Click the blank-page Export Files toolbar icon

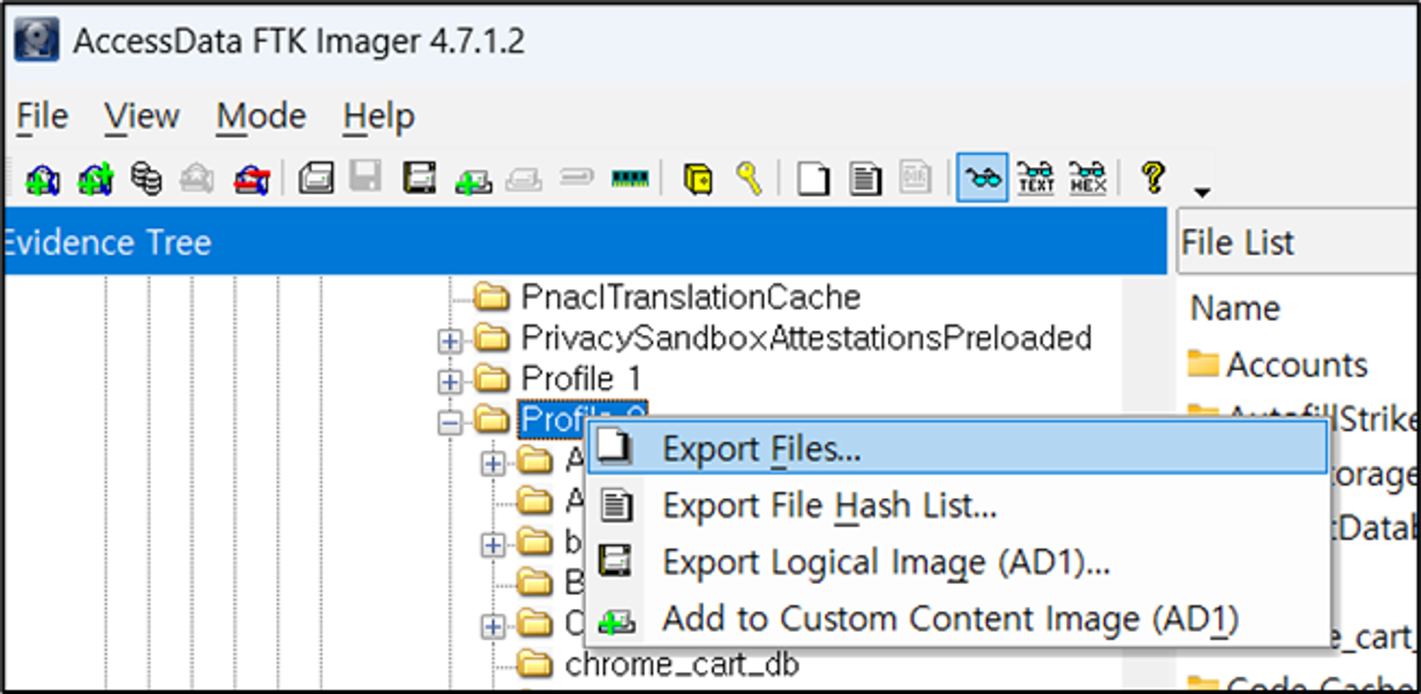(x=814, y=178)
